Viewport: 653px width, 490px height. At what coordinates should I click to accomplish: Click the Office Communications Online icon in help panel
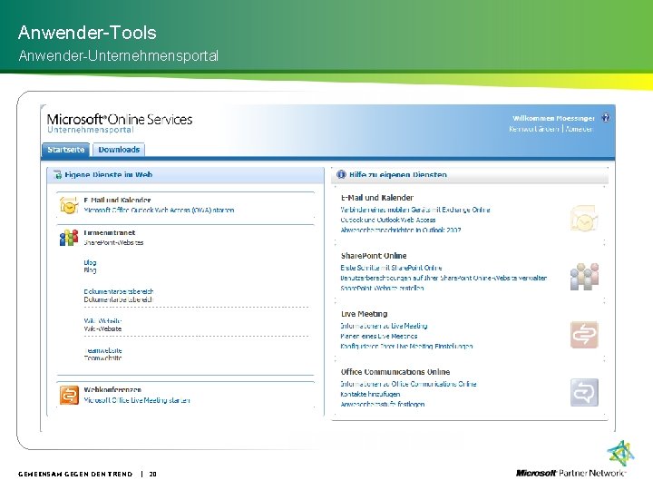click(584, 392)
